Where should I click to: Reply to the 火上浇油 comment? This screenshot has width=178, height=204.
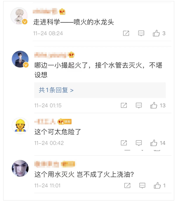[x=142, y=186]
